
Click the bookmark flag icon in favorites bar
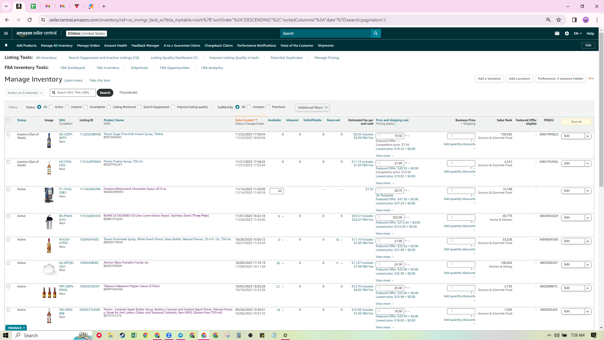(x=6, y=45)
